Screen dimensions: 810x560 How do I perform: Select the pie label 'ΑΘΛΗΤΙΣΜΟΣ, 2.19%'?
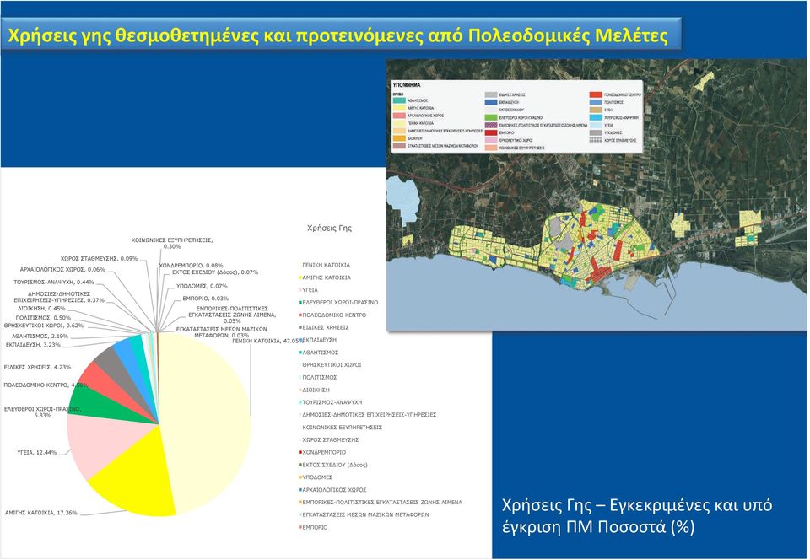point(40,336)
